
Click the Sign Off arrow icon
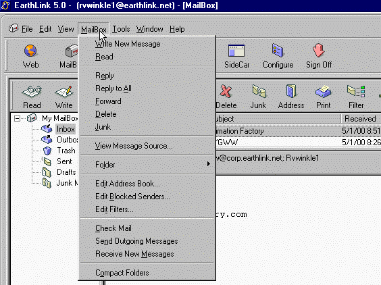(319, 51)
